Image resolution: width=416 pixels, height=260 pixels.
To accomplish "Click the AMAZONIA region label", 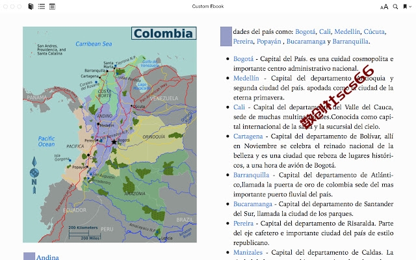I will click(x=135, y=194).
